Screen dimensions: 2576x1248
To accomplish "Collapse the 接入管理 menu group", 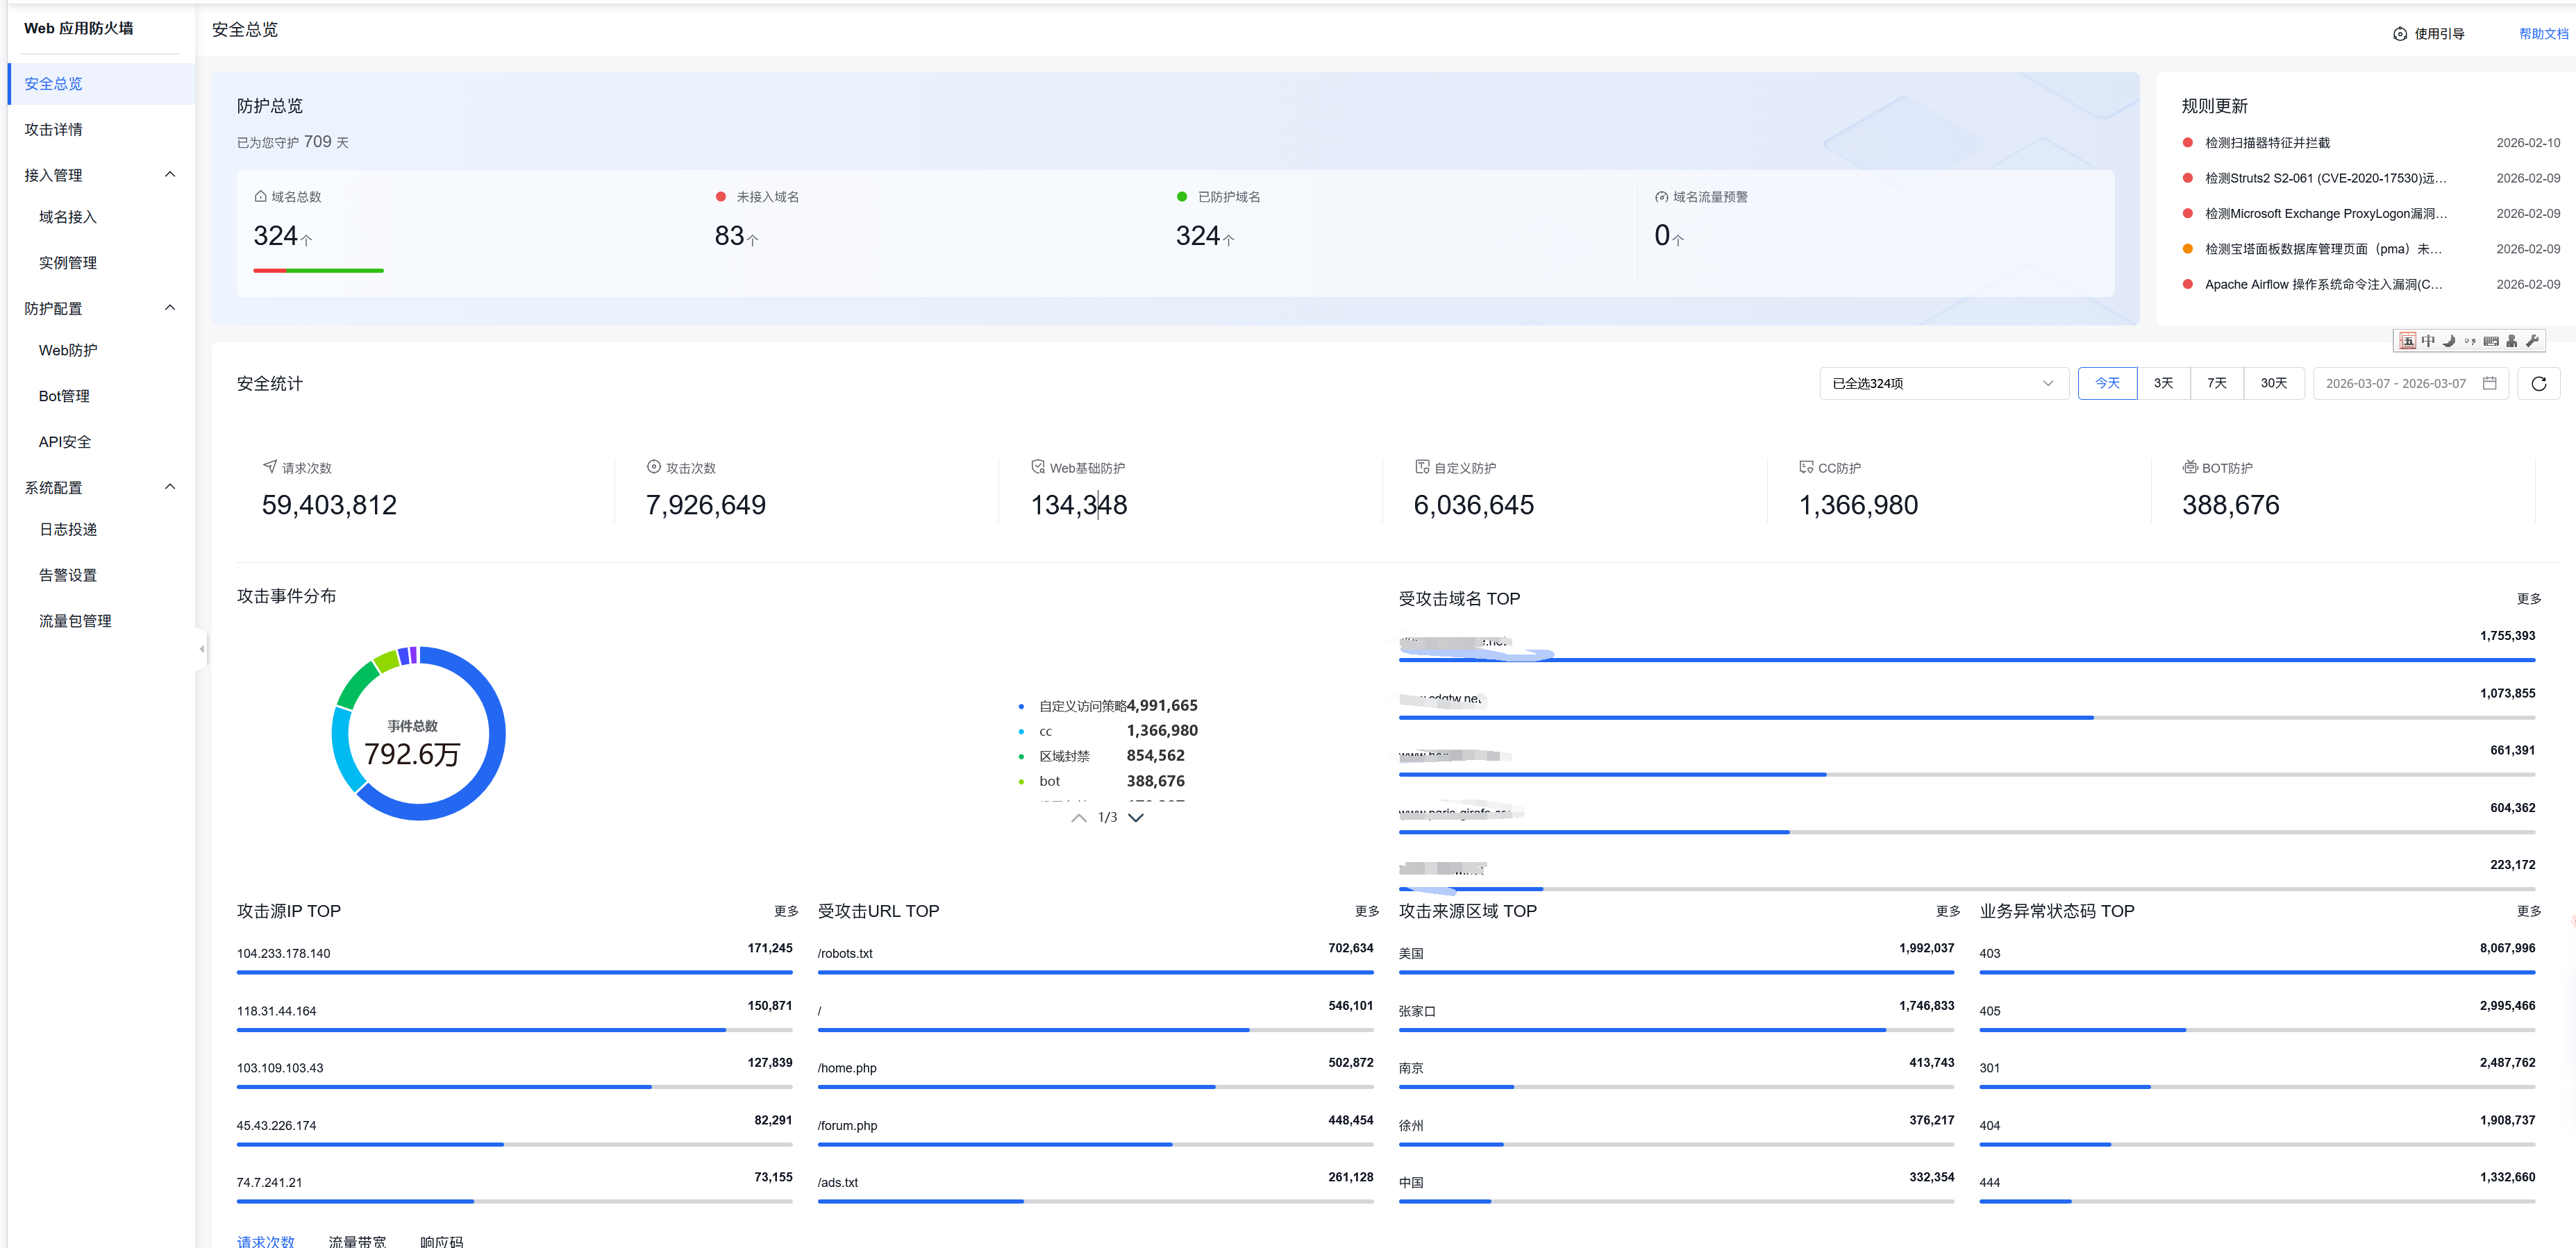I will click(x=169, y=175).
